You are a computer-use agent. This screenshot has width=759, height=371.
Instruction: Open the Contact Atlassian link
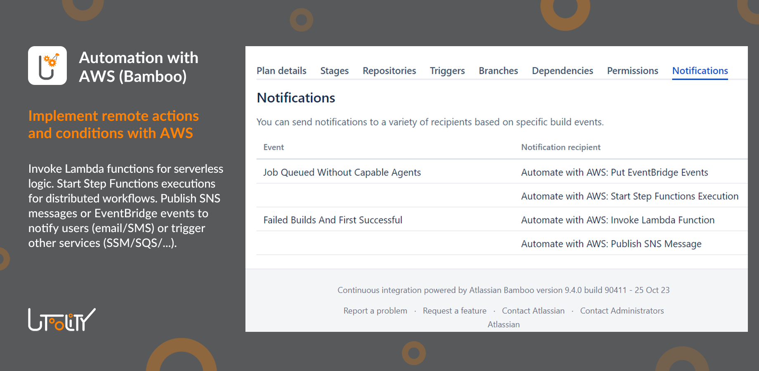coord(533,311)
